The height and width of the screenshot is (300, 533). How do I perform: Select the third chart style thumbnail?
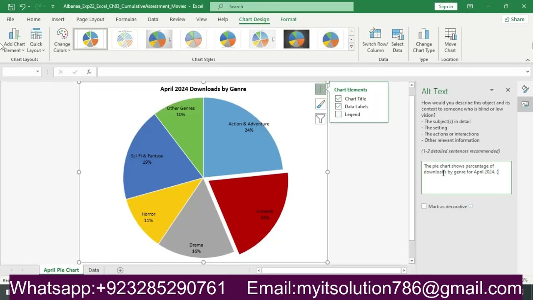(159, 39)
